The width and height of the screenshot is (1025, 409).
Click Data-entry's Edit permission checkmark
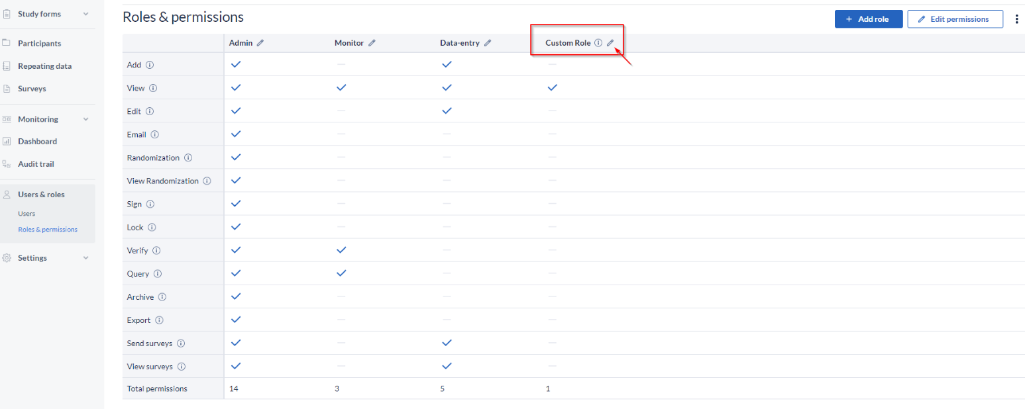tap(447, 111)
